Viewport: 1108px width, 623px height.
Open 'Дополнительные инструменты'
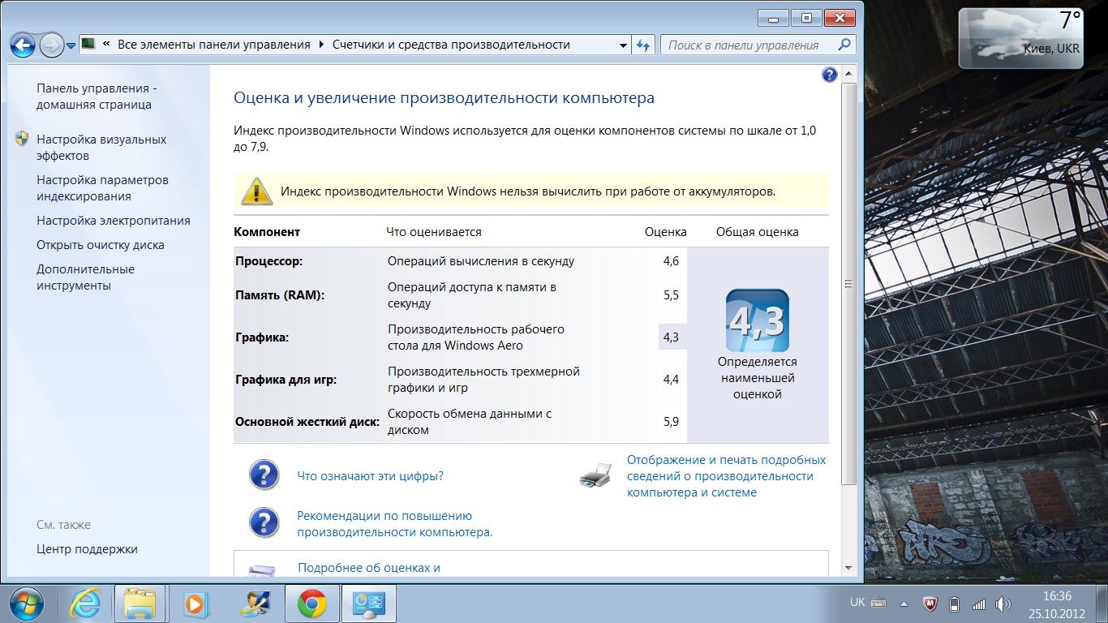tap(85, 277)
